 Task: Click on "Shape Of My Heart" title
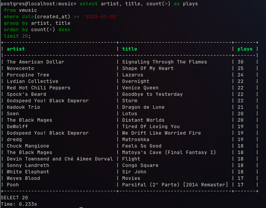(x=148, y=68)
